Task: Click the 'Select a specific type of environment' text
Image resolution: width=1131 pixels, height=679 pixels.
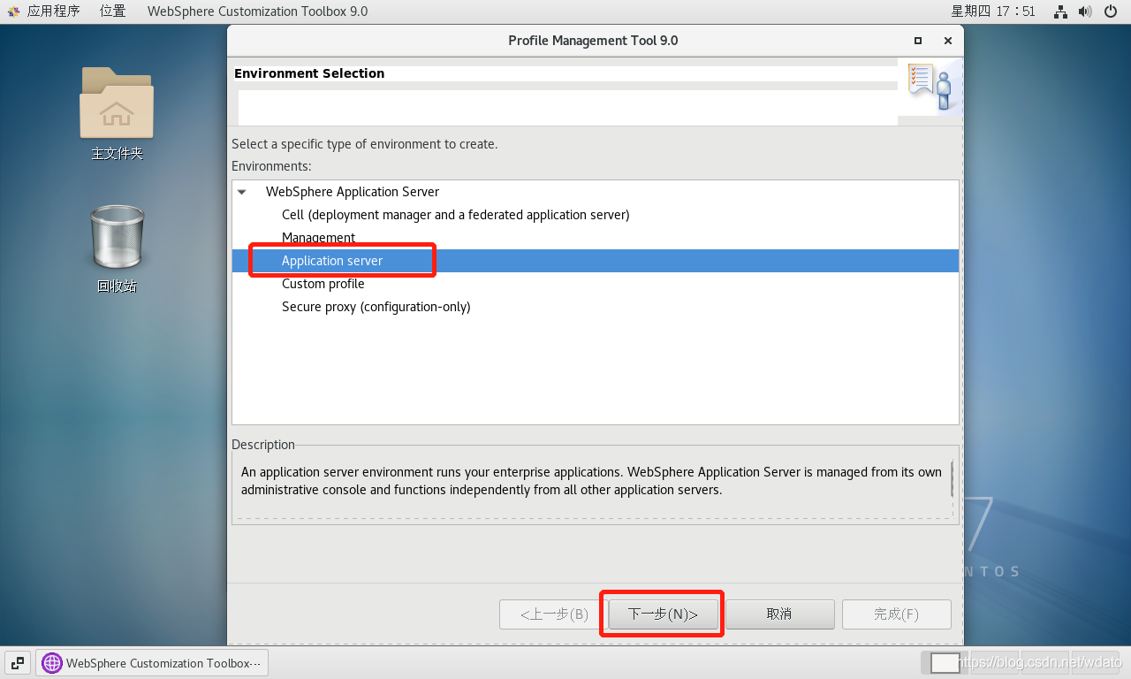Action: point(364,144)
